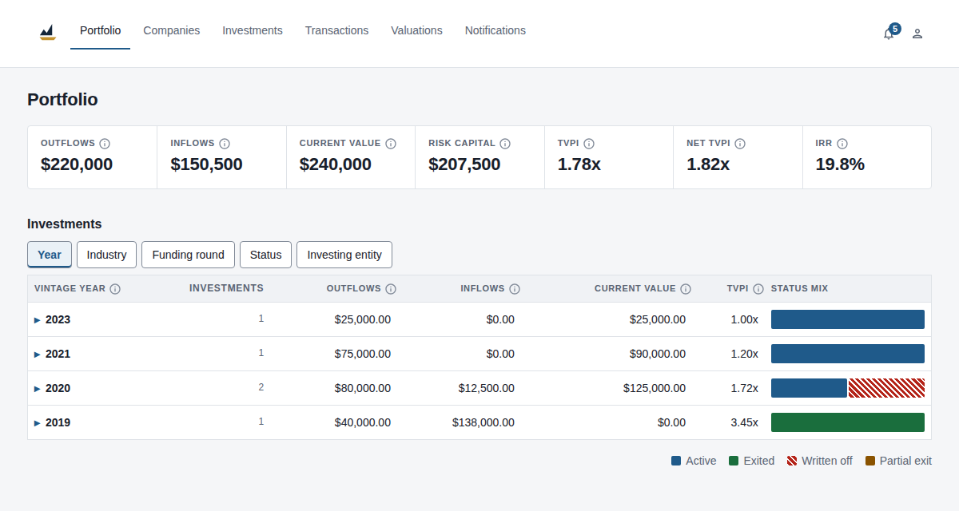Screen dimensions: 959x511
Task: Click the Written off legend entry
Action: 820,461
